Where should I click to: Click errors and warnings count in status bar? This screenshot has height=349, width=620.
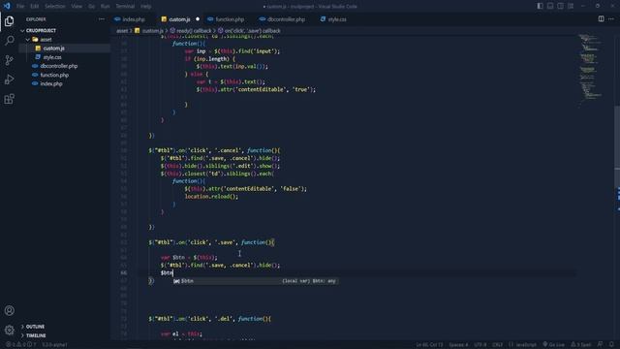click(x=20, y=345)
